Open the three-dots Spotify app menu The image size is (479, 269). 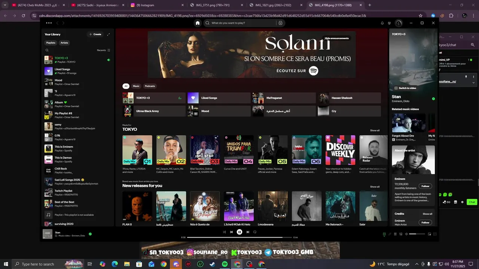(49, 23)
